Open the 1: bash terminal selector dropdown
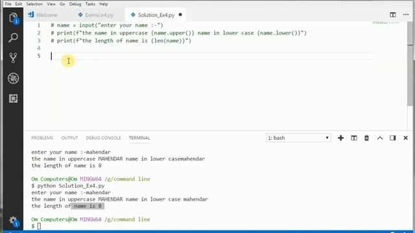The image size is (415, 233). [298, 138]
